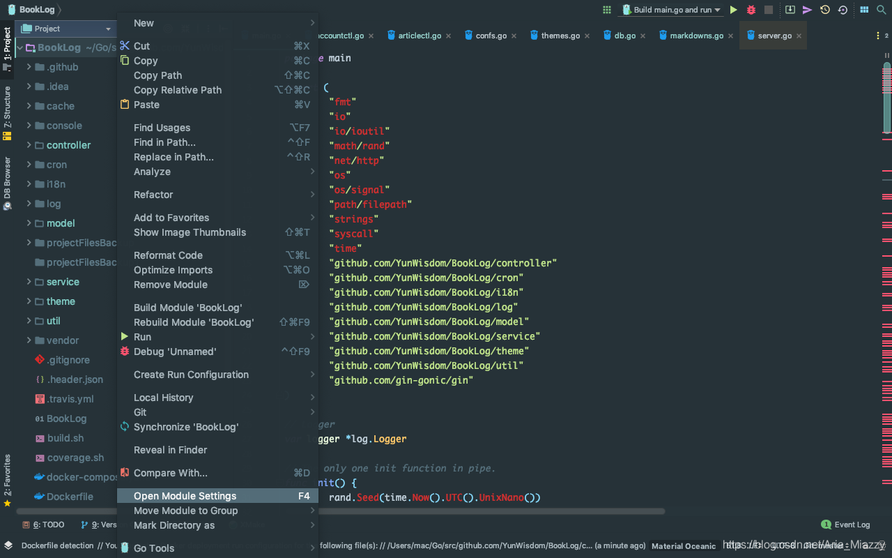Viewport: 892px width, 558px height.
Task: Close the server.go tab
Action: pos(799,36)
